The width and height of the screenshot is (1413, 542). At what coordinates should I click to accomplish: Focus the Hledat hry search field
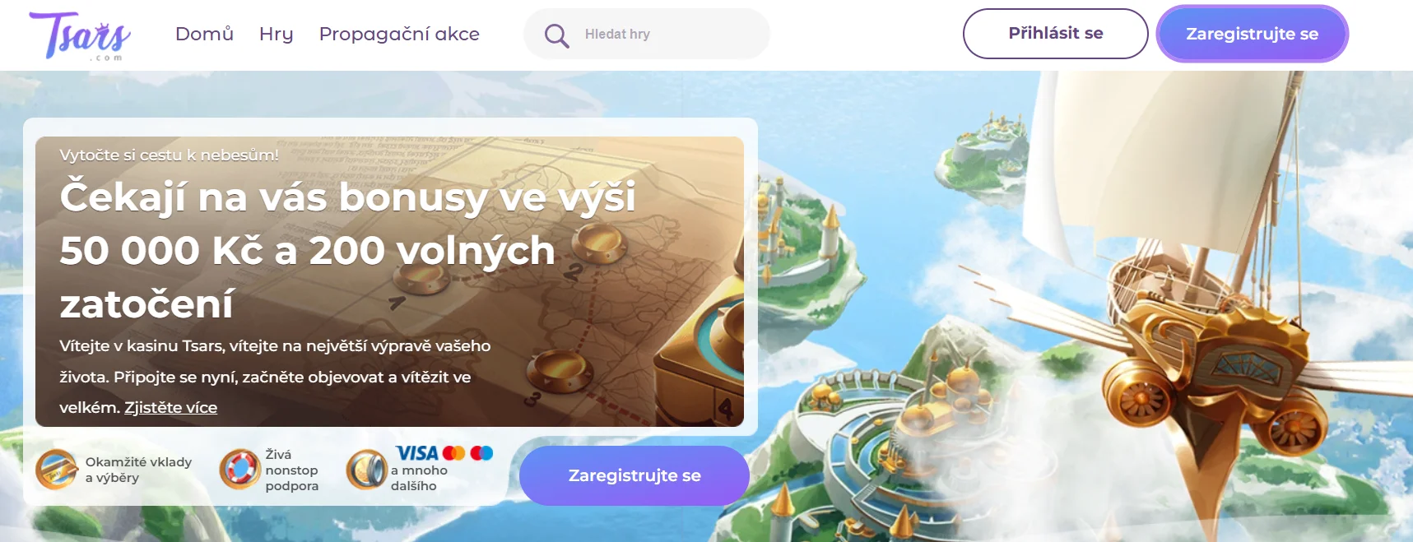tap(647, 34)
